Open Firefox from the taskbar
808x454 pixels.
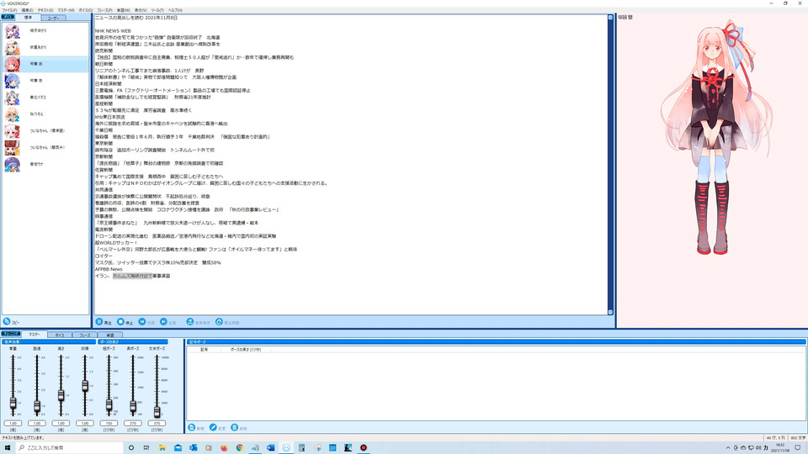coord(224,448)
